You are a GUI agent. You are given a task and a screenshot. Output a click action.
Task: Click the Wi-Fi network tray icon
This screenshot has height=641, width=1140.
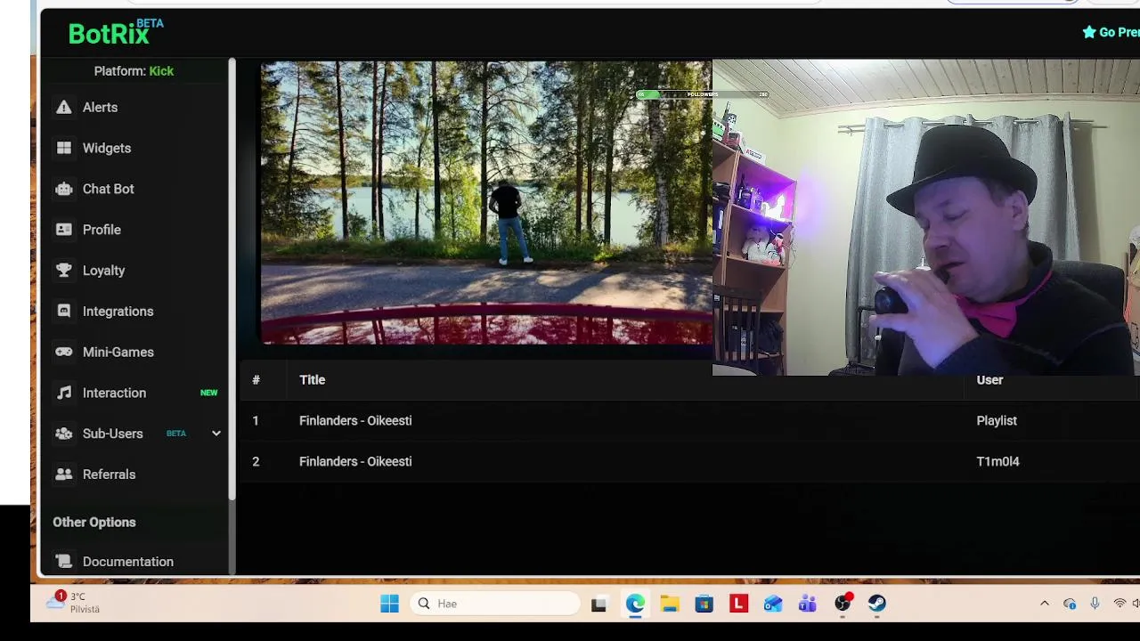(x=1120, y=604)
